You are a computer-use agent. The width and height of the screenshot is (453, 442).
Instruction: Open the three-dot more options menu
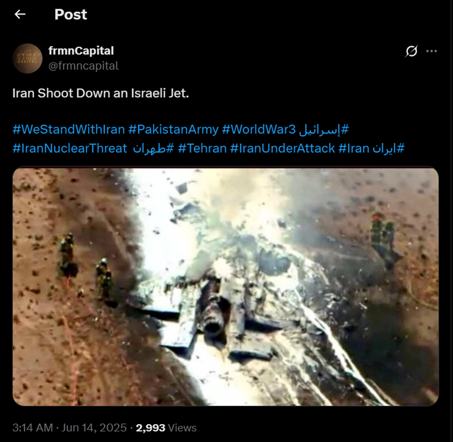(431, 51)
